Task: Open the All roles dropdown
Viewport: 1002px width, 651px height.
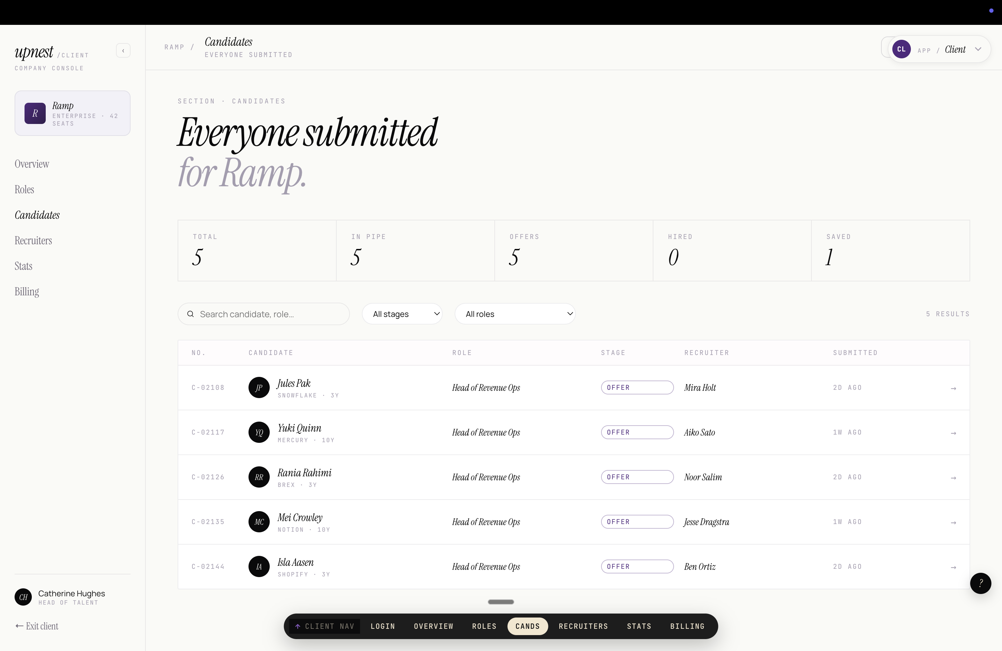Action: [x=515, y=314]
